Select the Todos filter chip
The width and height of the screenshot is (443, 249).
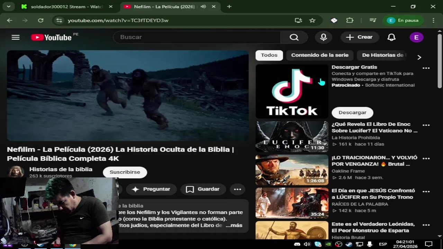(x=269, y=55)
